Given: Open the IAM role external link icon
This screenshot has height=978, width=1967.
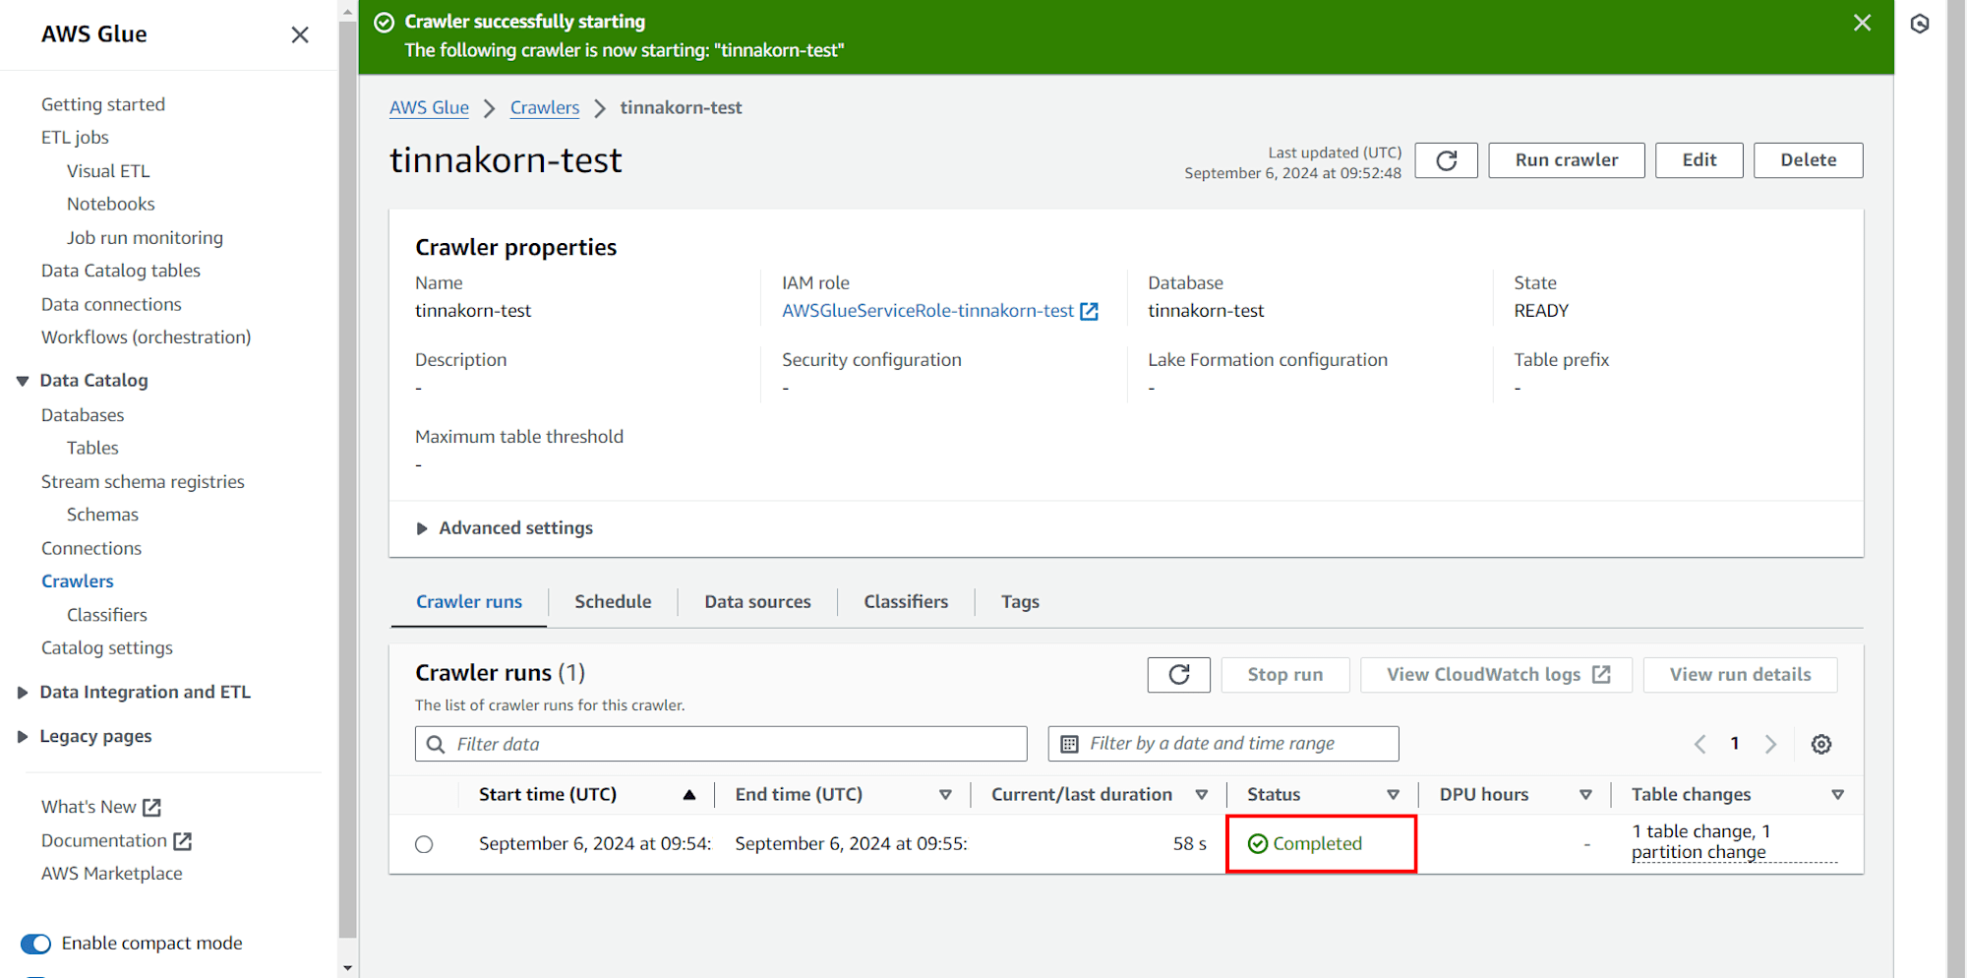Looking at the screenshot, I should [x=1089, y=311].
